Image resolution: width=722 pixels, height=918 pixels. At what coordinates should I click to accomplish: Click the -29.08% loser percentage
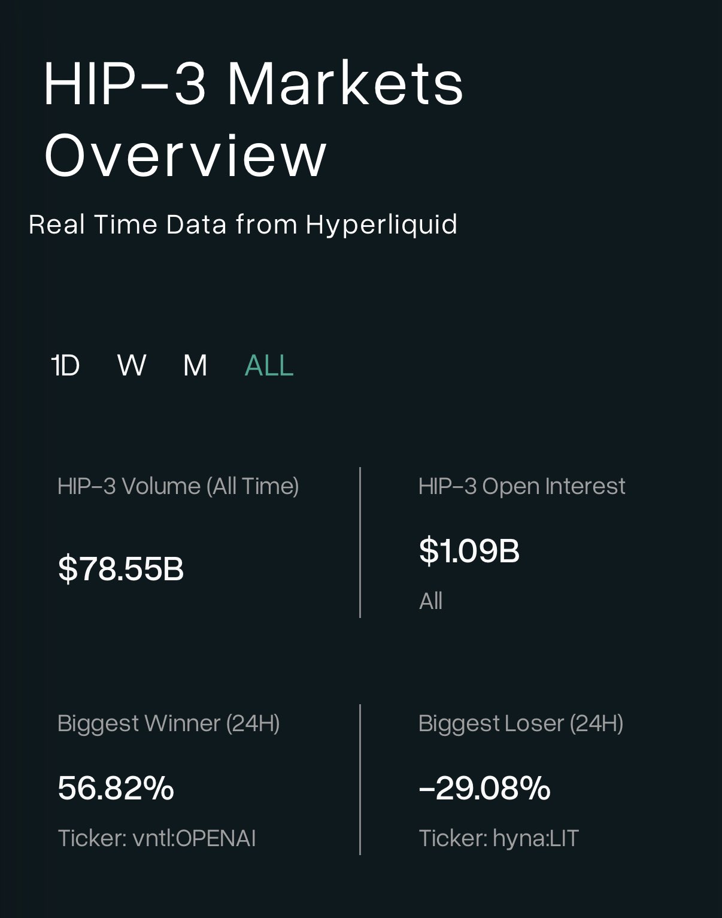[x=484, y=787]
